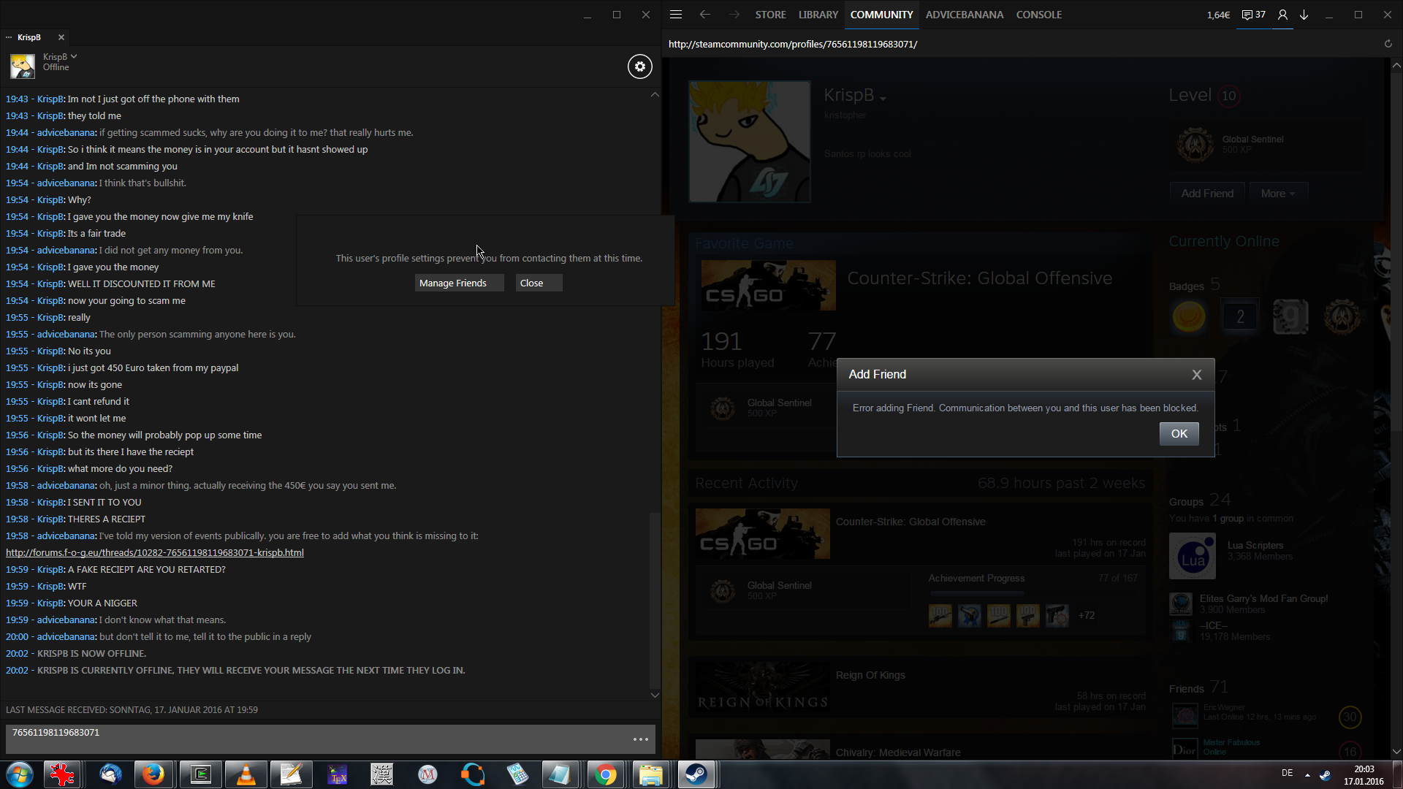Screen dimensions: 1403x789
Task: Open the forums.f-o-g.eu thread link
Action: coord(155,552)
